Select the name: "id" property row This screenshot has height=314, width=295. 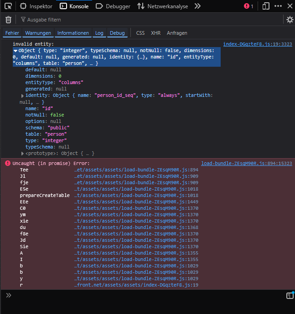tap(39, 108)
